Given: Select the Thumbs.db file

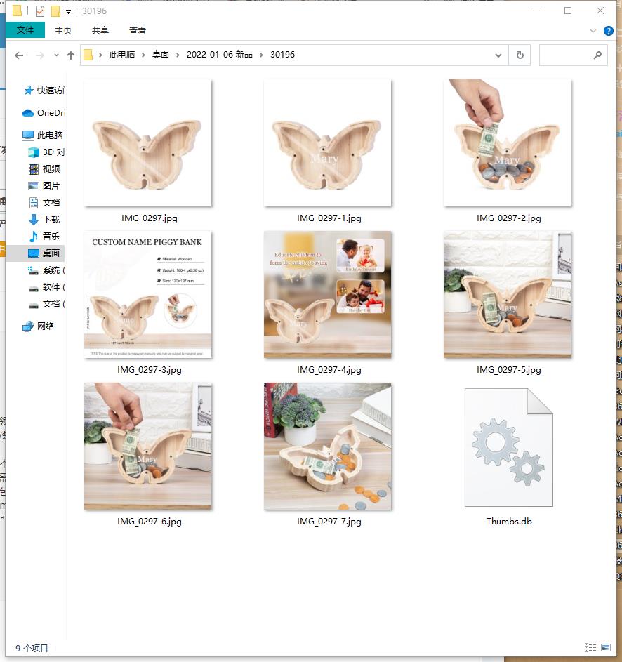Looking at the screenshot, I should pos(508,449).
